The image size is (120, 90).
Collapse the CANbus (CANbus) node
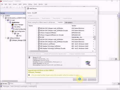[x=6, y=38]
